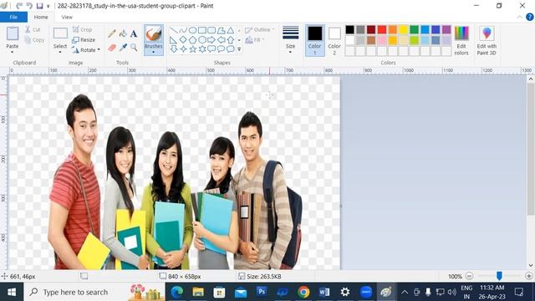
Task: Click the Save icon in title bar
Action: pos(39,6)
